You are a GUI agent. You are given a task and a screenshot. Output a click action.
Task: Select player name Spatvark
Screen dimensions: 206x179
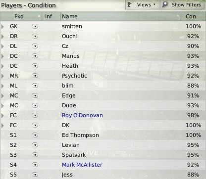(x=74, y=155)
